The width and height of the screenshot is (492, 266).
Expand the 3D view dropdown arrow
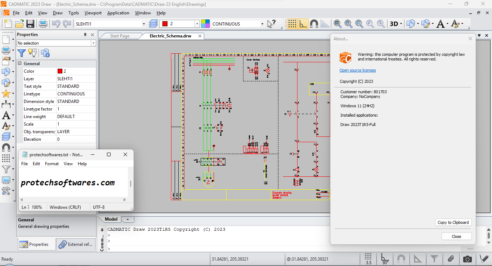(401, 24)
